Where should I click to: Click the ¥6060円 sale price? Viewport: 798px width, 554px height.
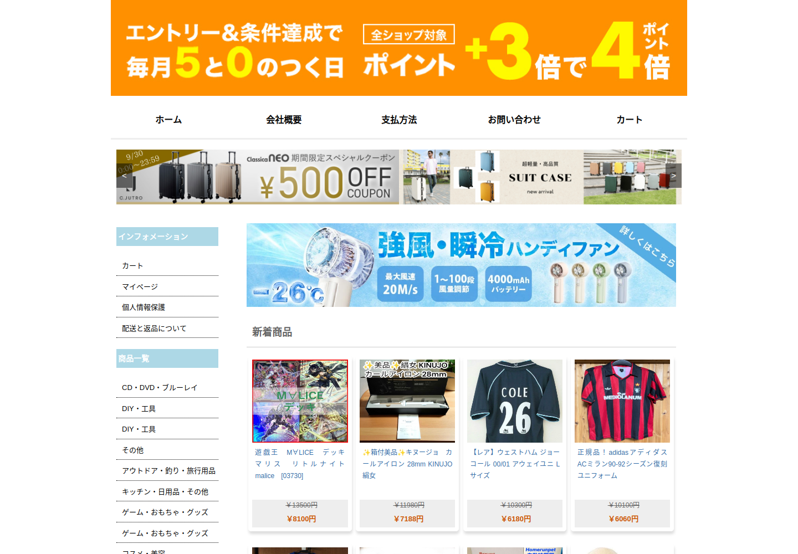(623, 519)
